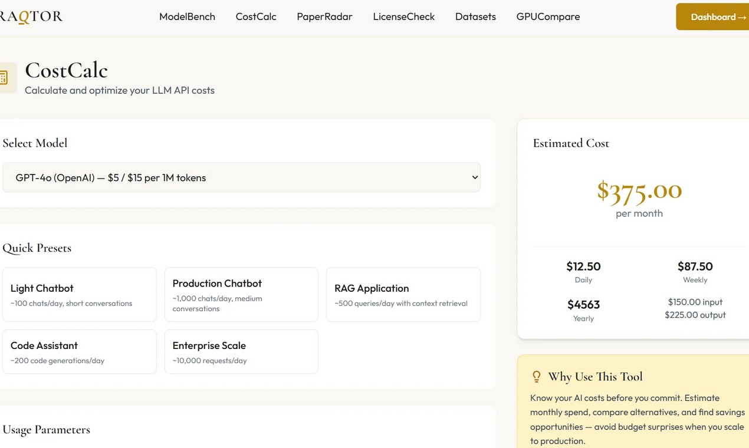This screenshot has width=749, height=448.
Task: Click the Usage Parameters heading
Action: pos(47,430)
